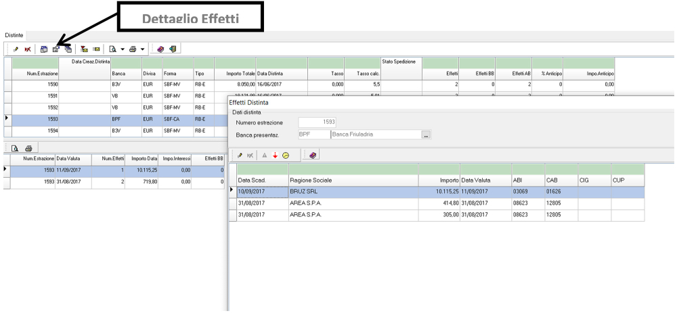Open the help book icon in Effetti Distinta

click(312, 155)
